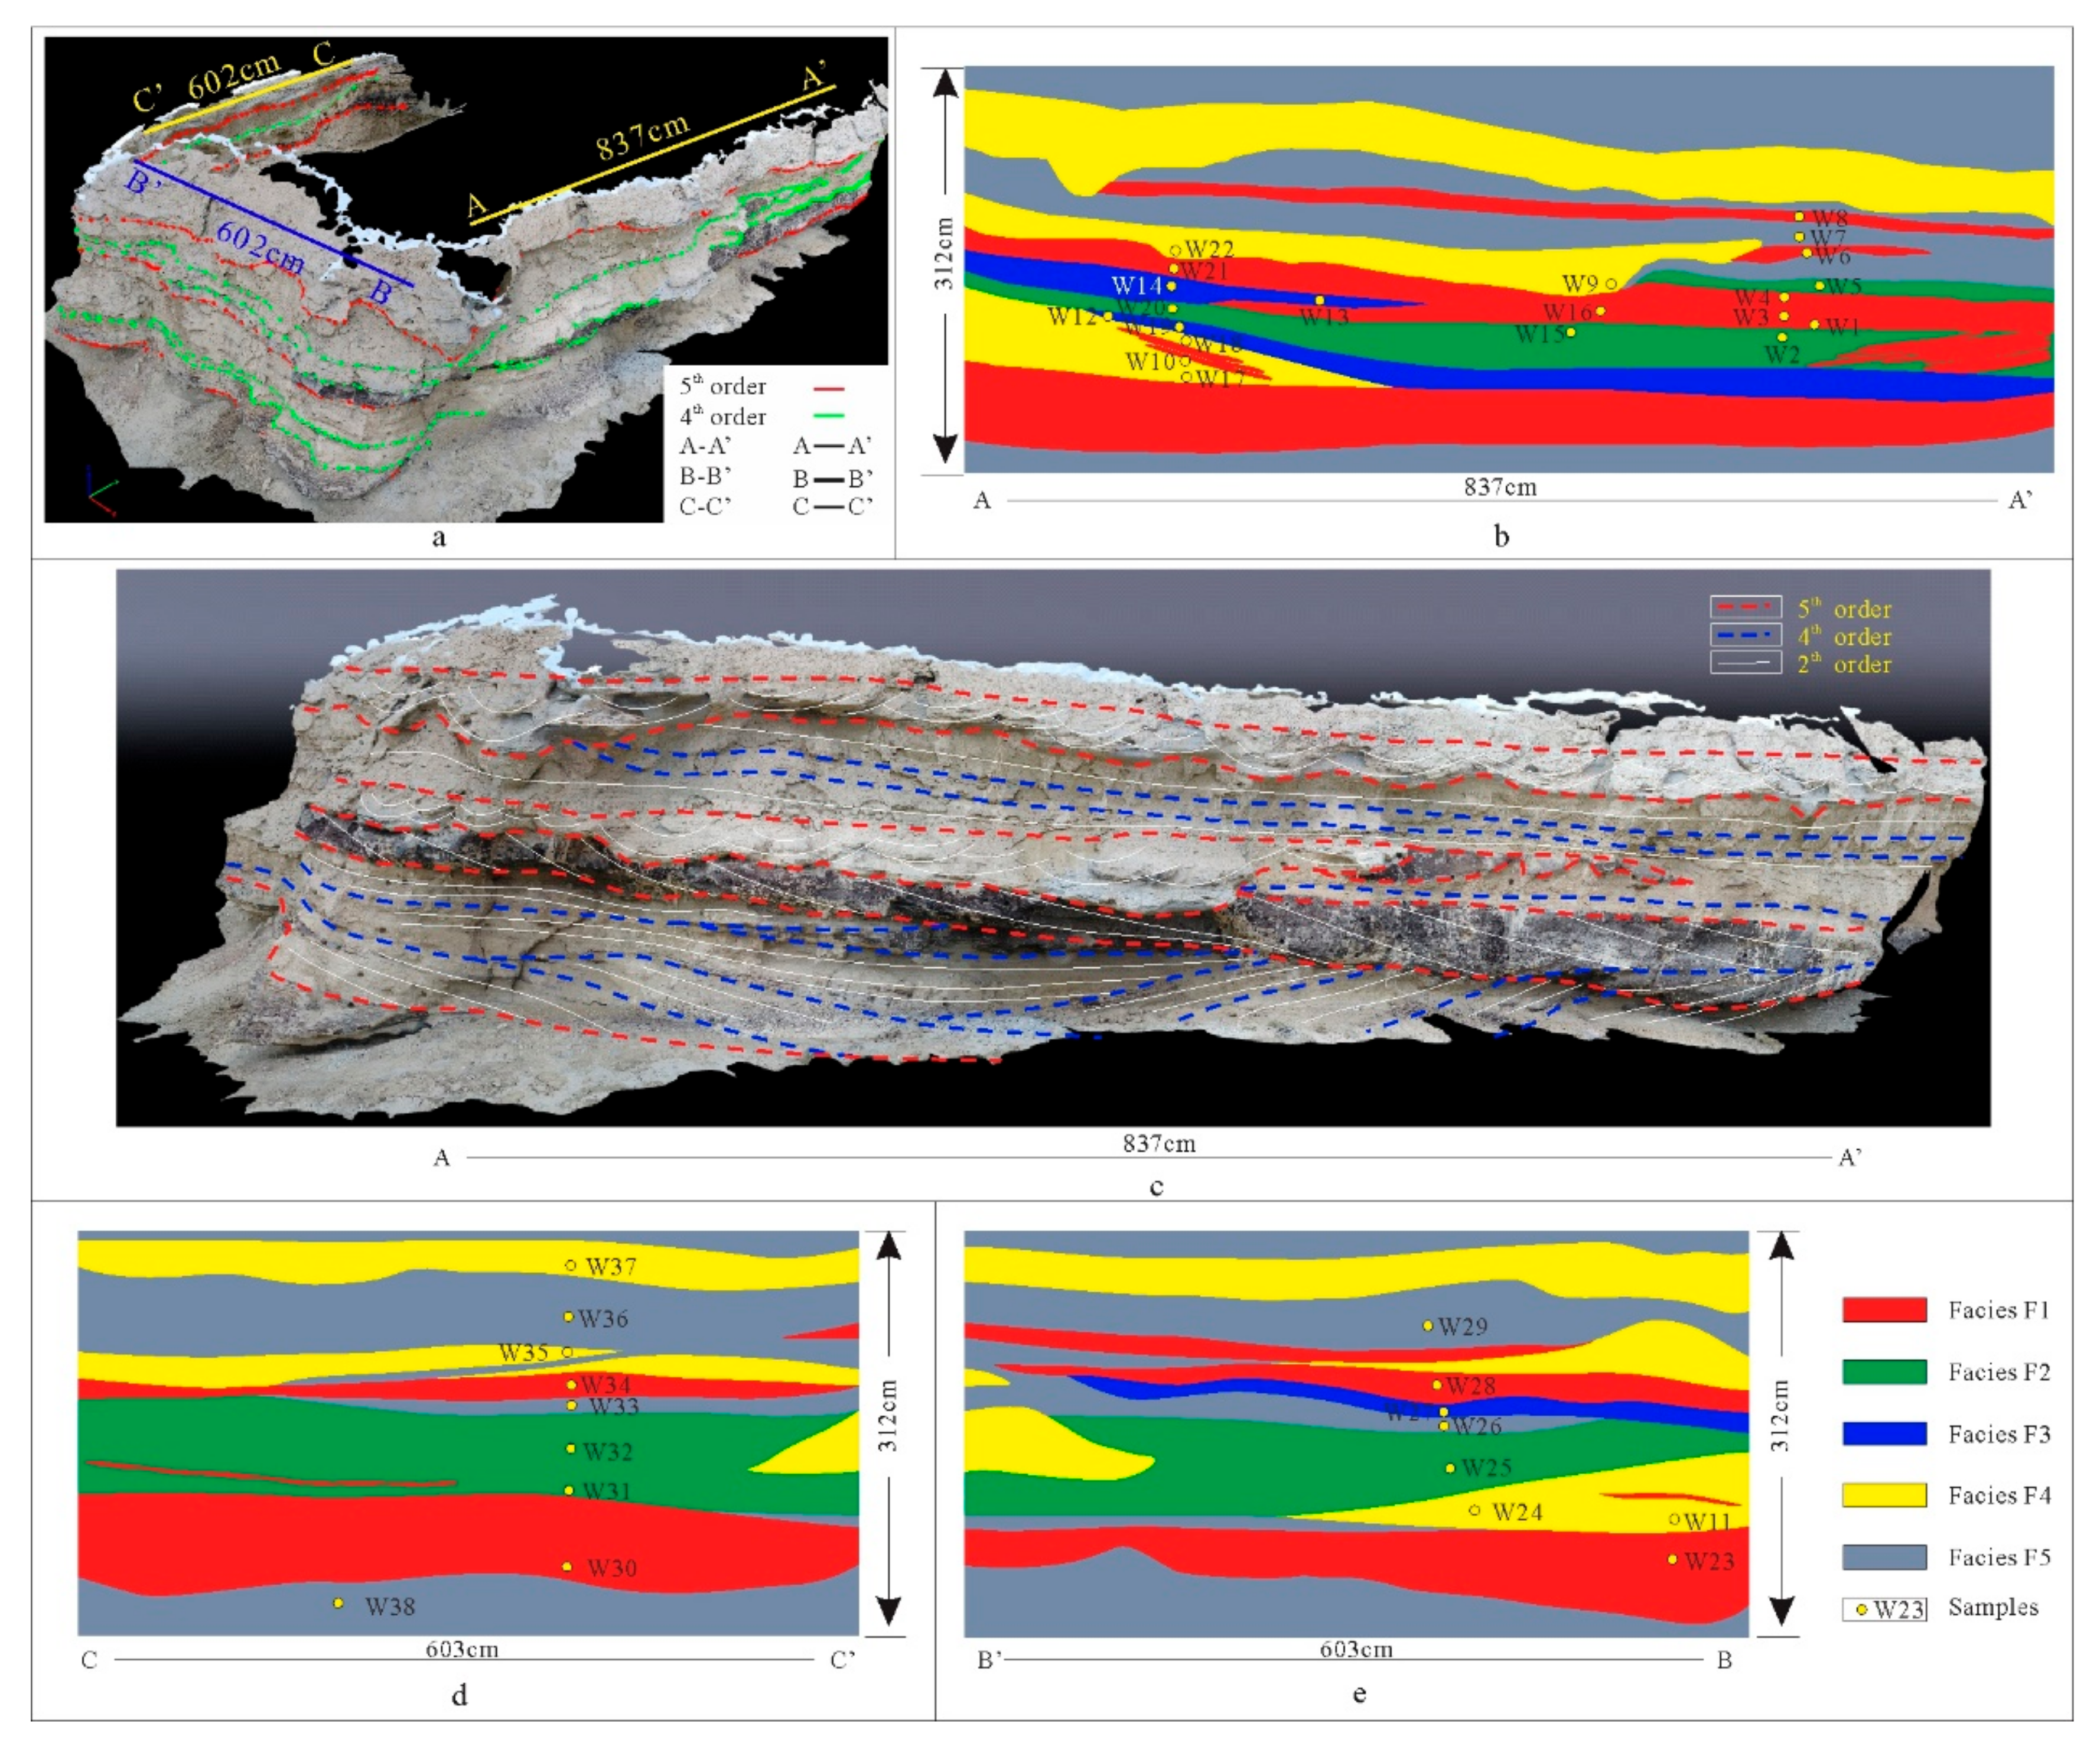The width and height of the screenshot is (2100, 1746).
Task: Click sample point W15 marker
Action: coord(1571,332)
